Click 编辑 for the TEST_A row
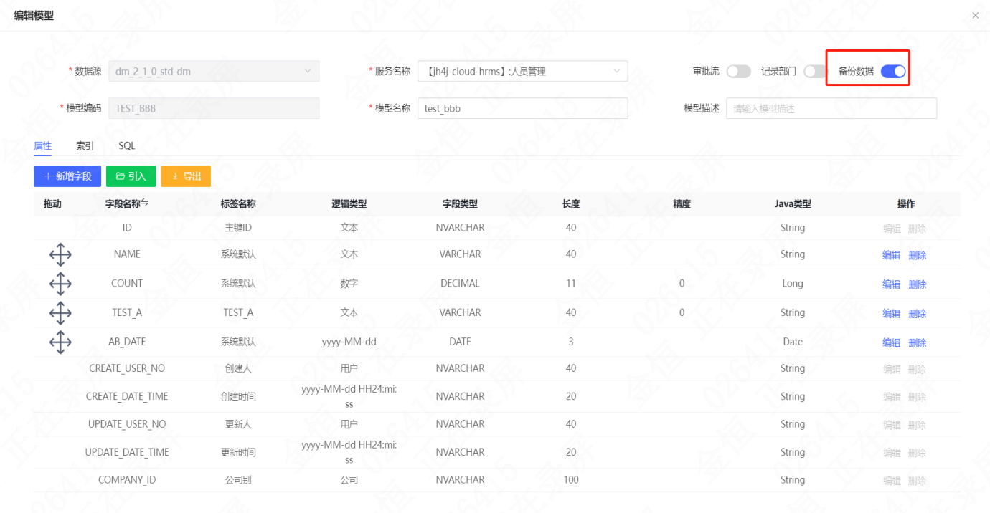This screenshot has height=513, width=990. (x=891, y=313)
